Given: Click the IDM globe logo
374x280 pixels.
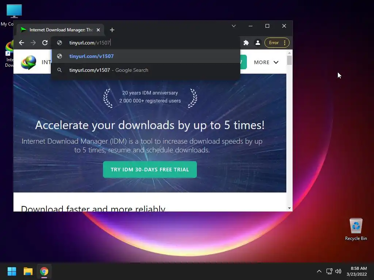Looking at the screenshot, I should pyautogui.click(x=28, y=62).
